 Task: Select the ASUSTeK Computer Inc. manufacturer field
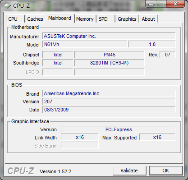pos(109,36)
